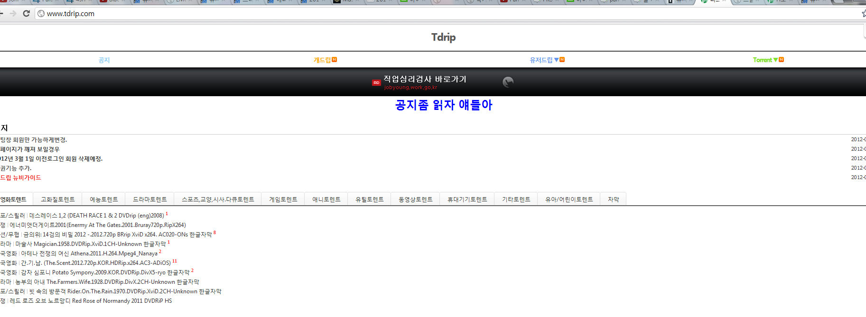The height and width of the screenshot is (317, 866).
Task: Open 빗 속의 방문객 Rider.On.The.Rain torrent
Action: tap(125, 291)
